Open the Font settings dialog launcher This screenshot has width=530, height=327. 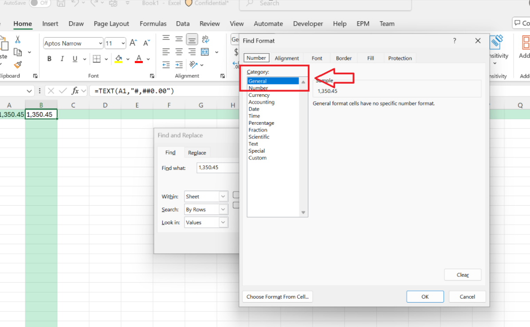152,76
